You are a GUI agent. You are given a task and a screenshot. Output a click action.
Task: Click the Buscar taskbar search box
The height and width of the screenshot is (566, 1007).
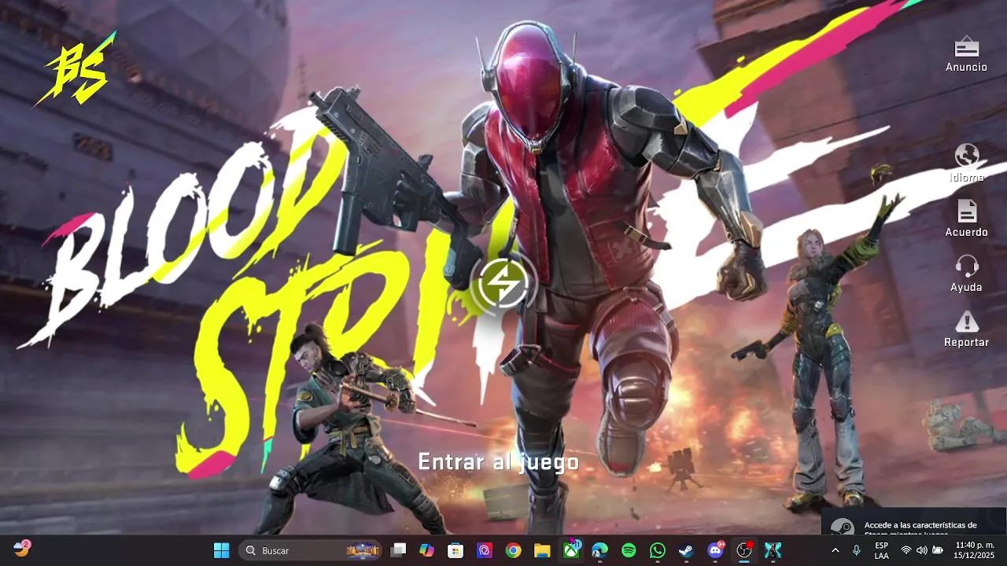pyautogui.click(x=311, y=550)
